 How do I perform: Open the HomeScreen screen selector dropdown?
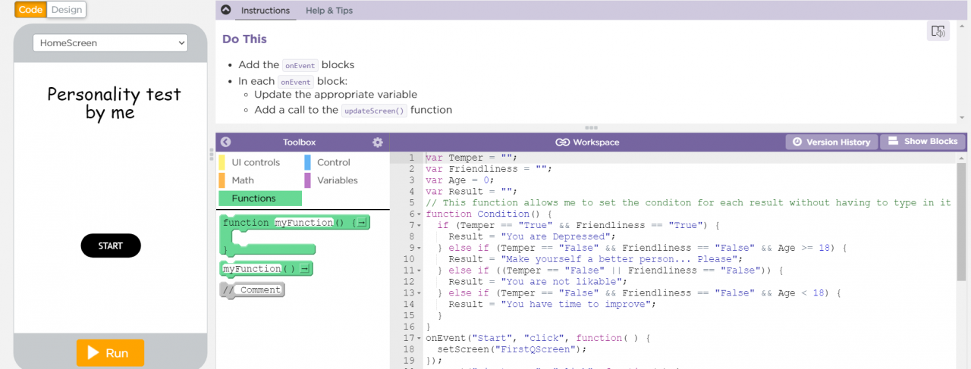(110, 43)
